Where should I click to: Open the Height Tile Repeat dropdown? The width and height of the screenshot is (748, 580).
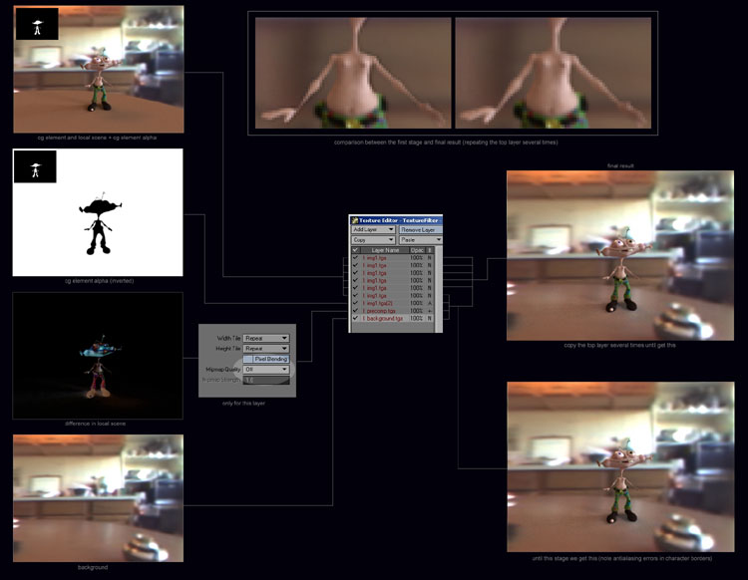point(266,349)
